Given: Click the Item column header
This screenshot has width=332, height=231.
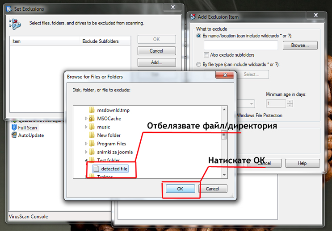Looking at the screenshot, I should tap(45, 41).
